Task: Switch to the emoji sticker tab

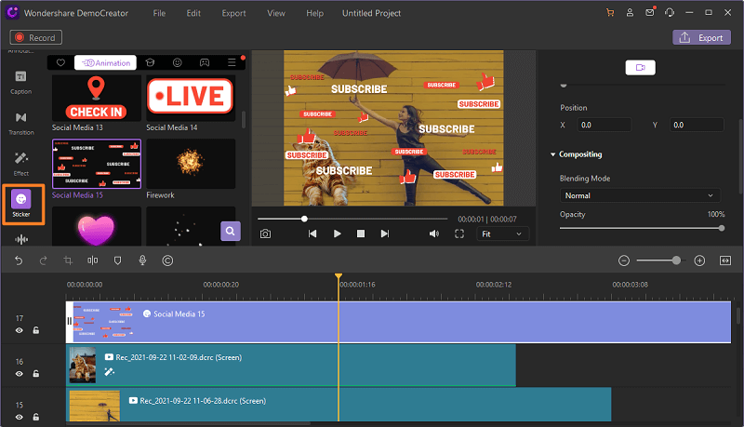Action: (178, 62)
